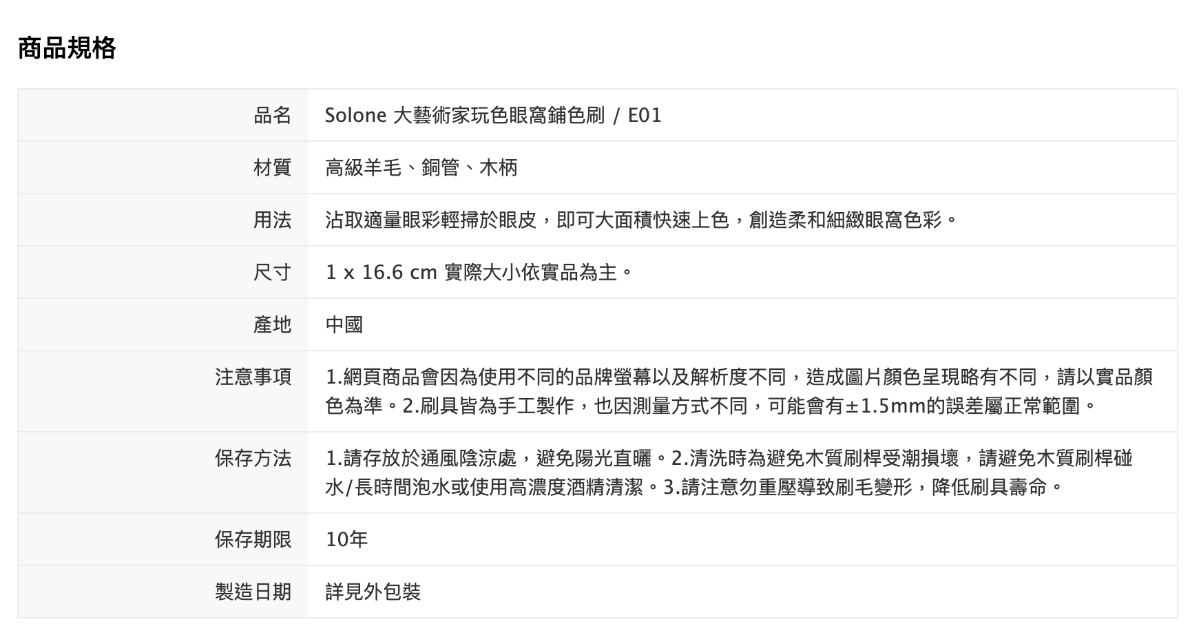Click the 詳見外包裝 manufacture date value
Screen dimensions: 1190x635
tap(373, 592)
